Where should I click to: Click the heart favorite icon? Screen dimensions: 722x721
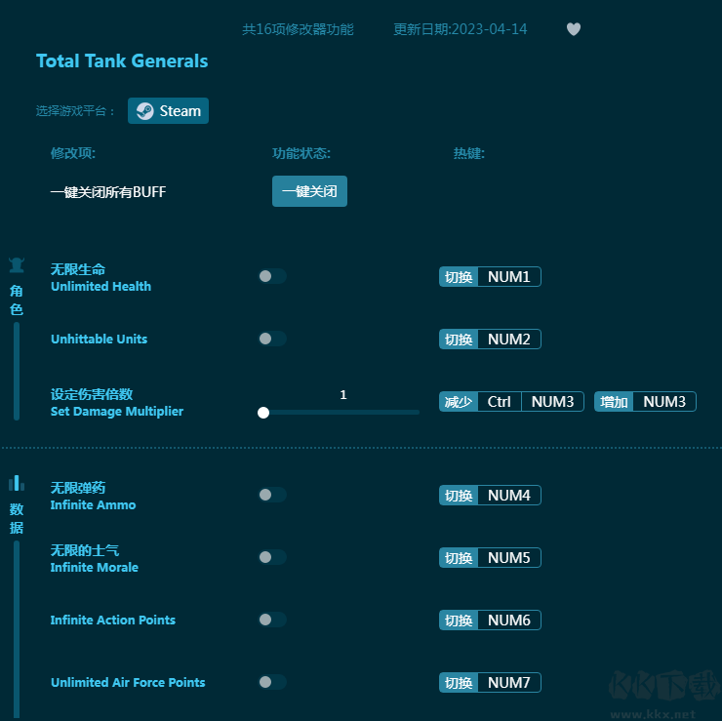pos(574,29)
